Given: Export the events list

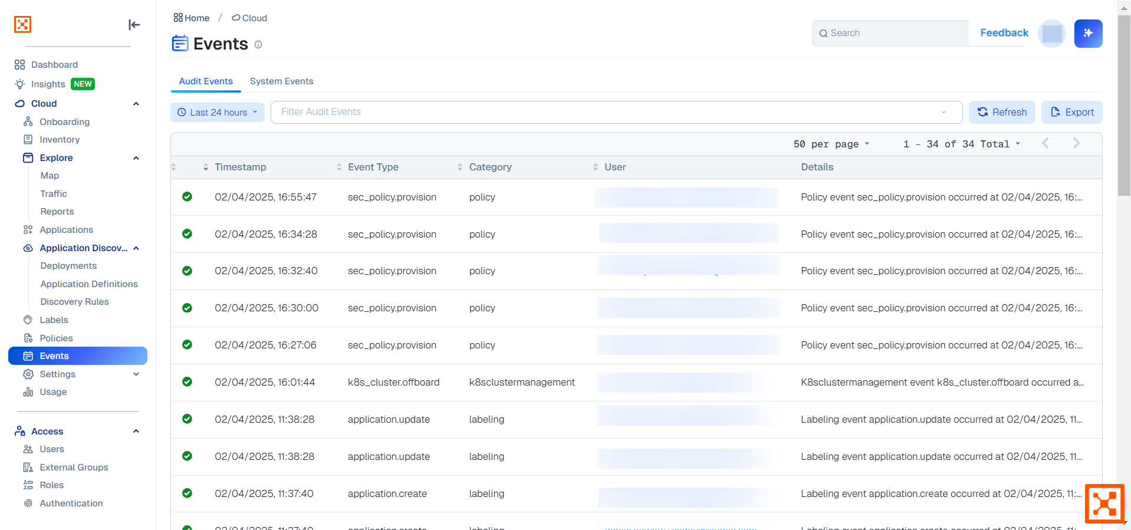Looking at the screenshot, I should point(1072,113).
